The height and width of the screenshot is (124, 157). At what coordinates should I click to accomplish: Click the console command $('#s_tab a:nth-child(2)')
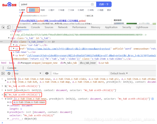(22, 95)
